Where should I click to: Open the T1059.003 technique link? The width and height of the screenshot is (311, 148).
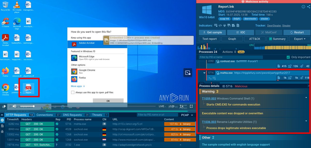click(209, 98)
